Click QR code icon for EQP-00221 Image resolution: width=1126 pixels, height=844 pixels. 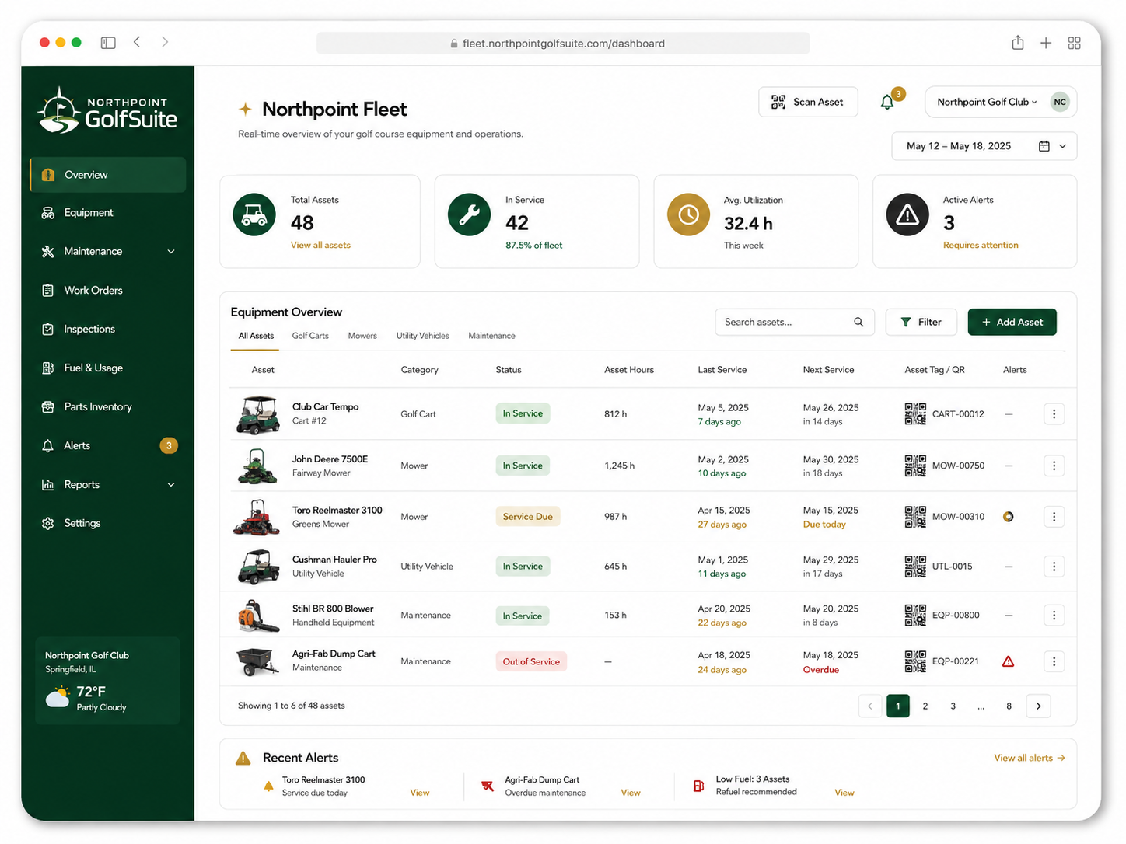click(x=915, y=661)
